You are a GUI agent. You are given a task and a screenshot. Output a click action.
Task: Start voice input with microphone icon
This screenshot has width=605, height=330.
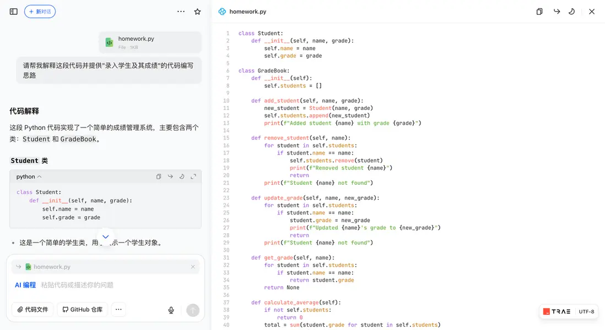[171, 310]
